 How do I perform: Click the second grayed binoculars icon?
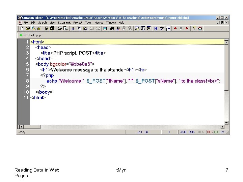click(x=130, y=28)
